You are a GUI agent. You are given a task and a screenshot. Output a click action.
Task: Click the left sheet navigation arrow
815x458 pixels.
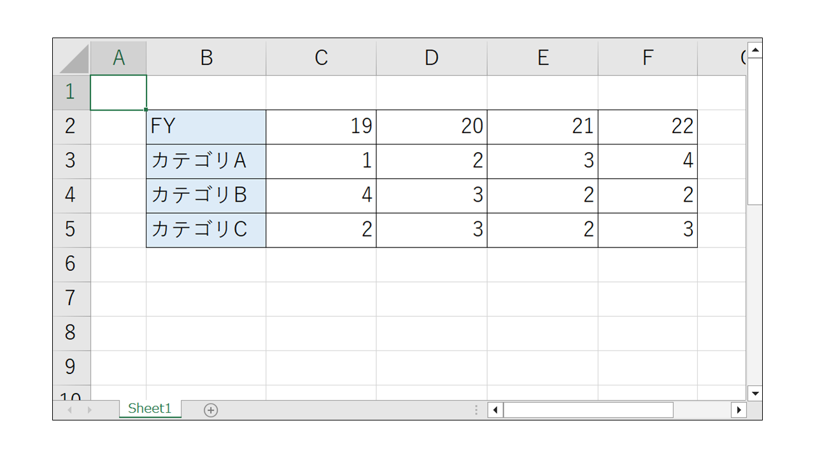pyautogui.click(x=70, y=410)
